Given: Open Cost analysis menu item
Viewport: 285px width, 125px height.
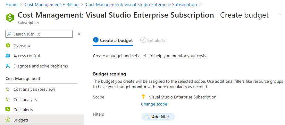Looking at the screenshot, I should coord(25,100).
